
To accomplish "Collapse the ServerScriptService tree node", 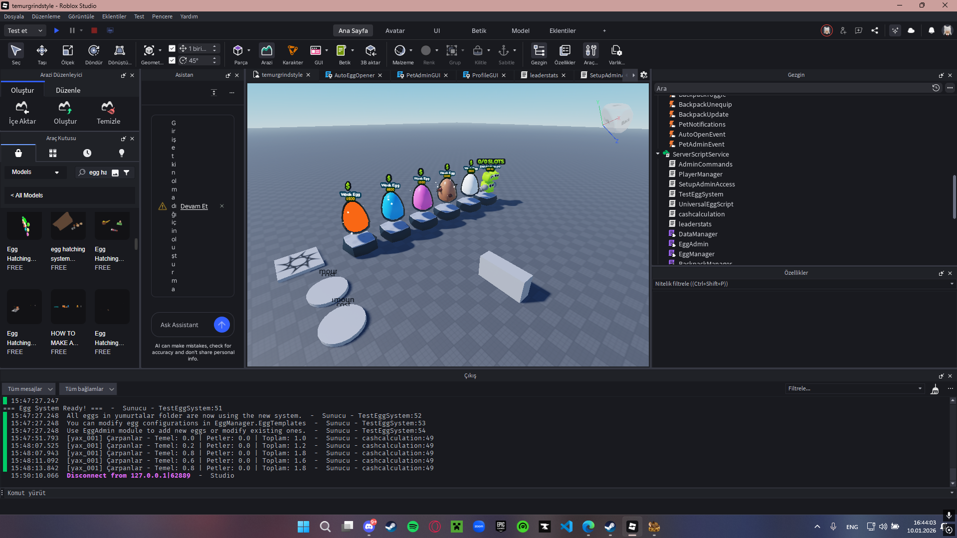I will pos(658,154).
